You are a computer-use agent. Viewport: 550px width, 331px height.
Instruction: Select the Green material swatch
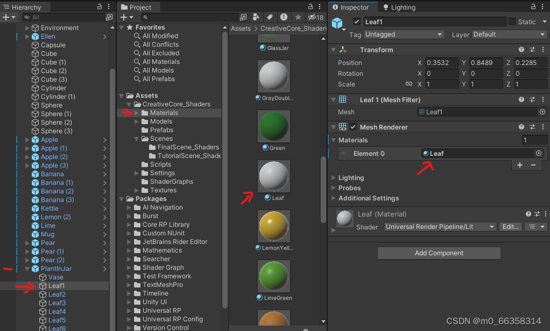pos(273,126)
